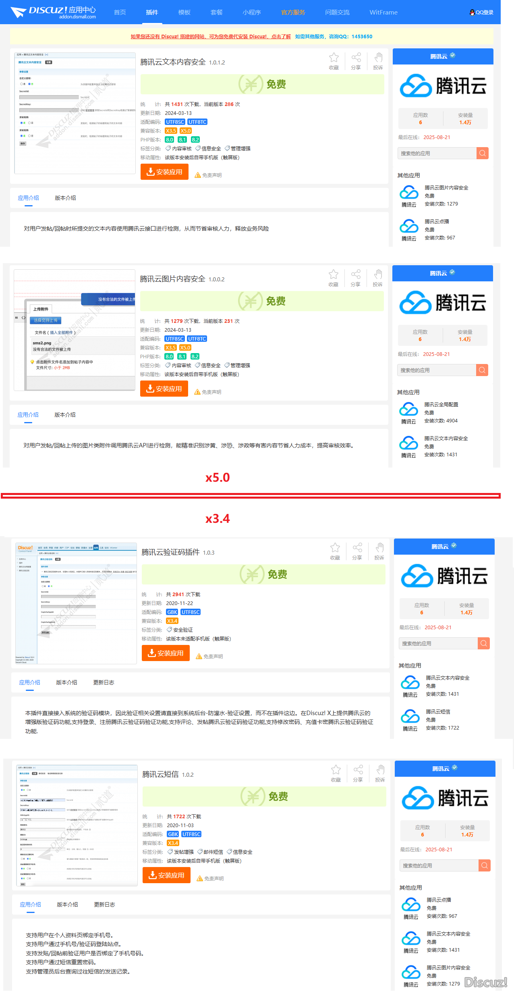Click the complaint hand icon for 腾讯云文本内容安全
Screen dimensions: 514x992
pos(378,58)
